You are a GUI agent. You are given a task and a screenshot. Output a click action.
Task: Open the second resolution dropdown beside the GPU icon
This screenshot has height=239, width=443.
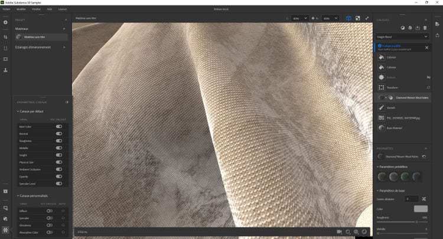330,18
